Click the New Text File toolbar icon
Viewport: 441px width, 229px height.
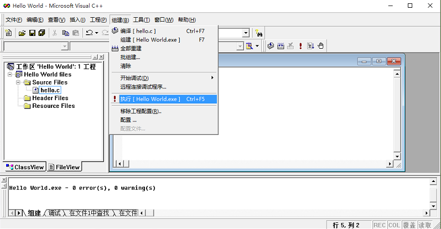point(9,33)
